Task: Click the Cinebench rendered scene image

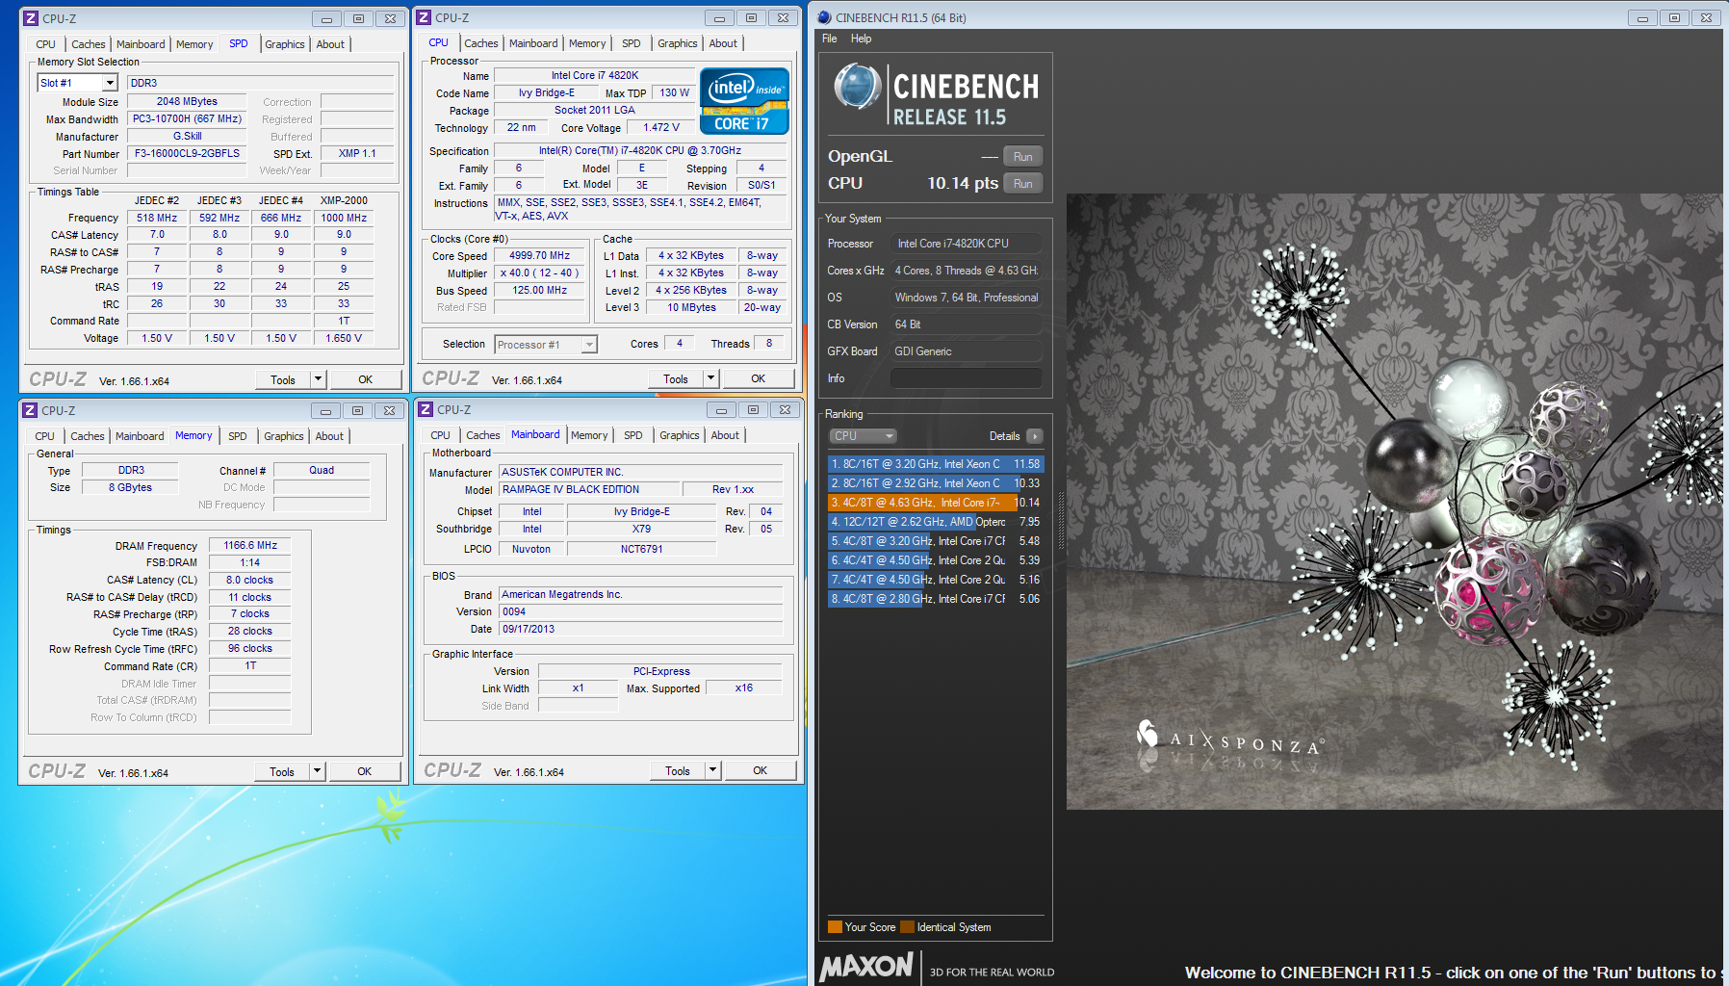Action: [x=1394, y=501]
